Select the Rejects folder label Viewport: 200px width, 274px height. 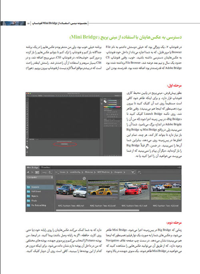(x=35, y=196)
